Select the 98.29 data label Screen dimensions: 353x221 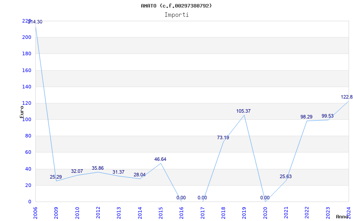click(306, 117)
